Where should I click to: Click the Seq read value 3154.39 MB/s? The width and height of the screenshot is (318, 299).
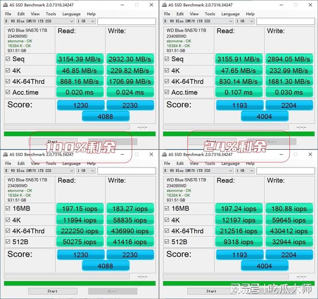coord(79,59)
